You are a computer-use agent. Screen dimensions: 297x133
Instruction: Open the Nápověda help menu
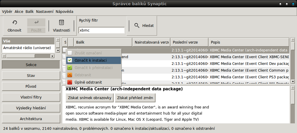pos(64,11)
